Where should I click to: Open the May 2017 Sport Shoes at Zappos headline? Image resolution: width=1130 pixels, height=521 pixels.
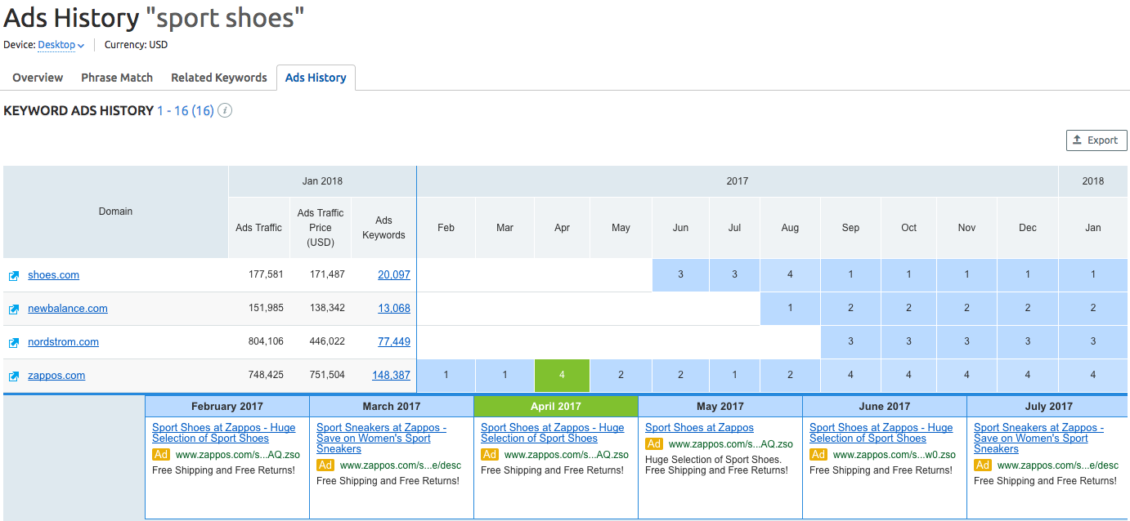pyautogui.click(x=699, y=428)
